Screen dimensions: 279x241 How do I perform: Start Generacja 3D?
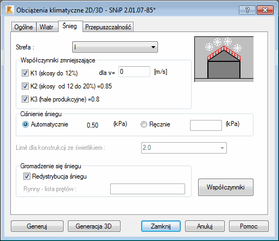94,226
